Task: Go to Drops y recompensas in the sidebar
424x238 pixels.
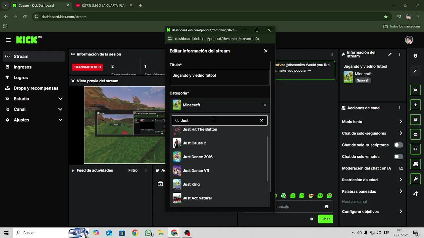Action: click(x=34, y=88)
